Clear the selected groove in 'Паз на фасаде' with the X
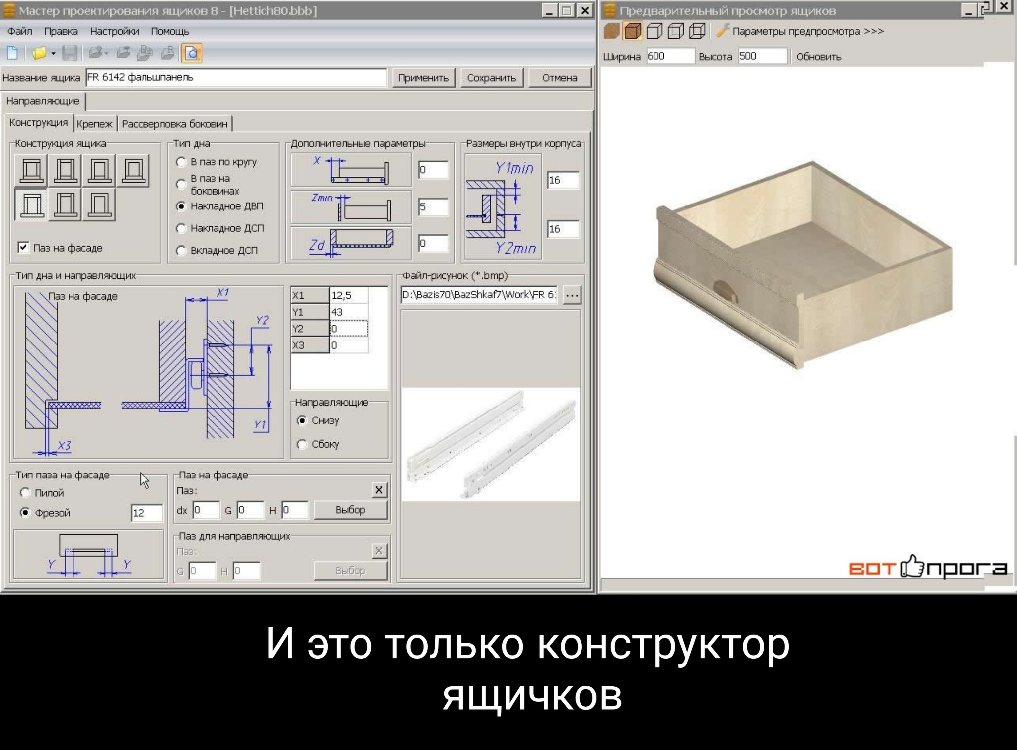Viewport: 1017px width, 750px height. [x=379, y=490]
